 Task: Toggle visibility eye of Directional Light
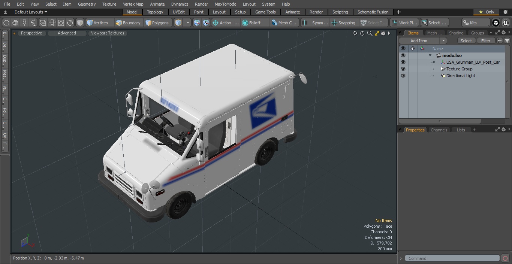pyautogui.click(x=403, y=76)
